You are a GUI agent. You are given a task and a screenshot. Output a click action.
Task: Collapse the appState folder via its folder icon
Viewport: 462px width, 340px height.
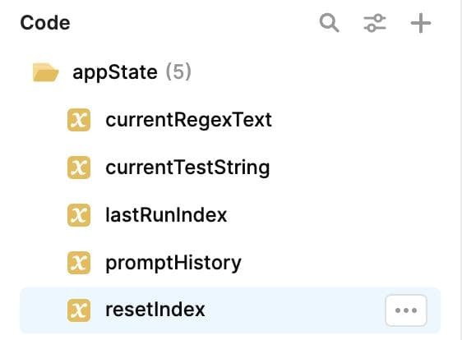(x=46, y=72)
